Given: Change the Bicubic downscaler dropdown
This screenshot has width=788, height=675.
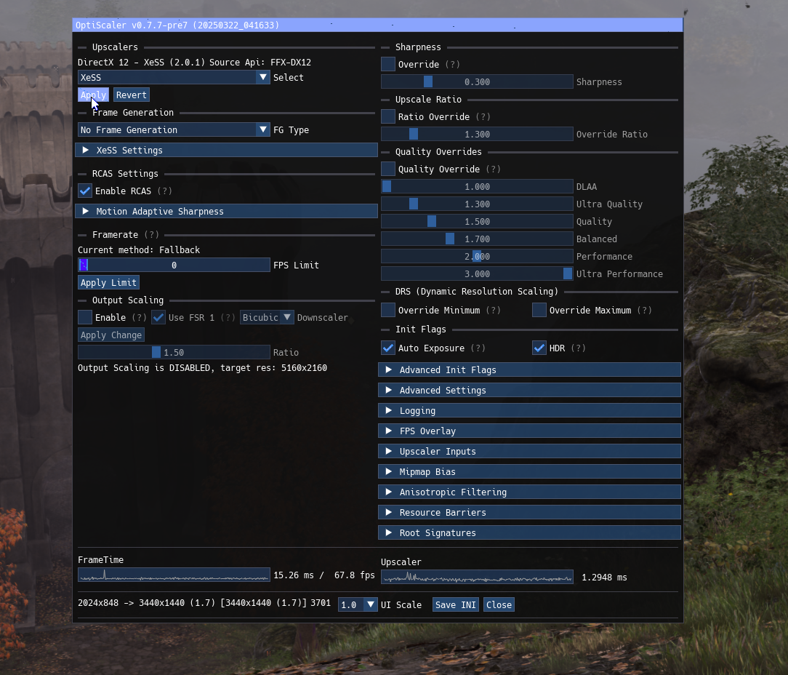Looking at the screenshot, I should coord(267,317).
